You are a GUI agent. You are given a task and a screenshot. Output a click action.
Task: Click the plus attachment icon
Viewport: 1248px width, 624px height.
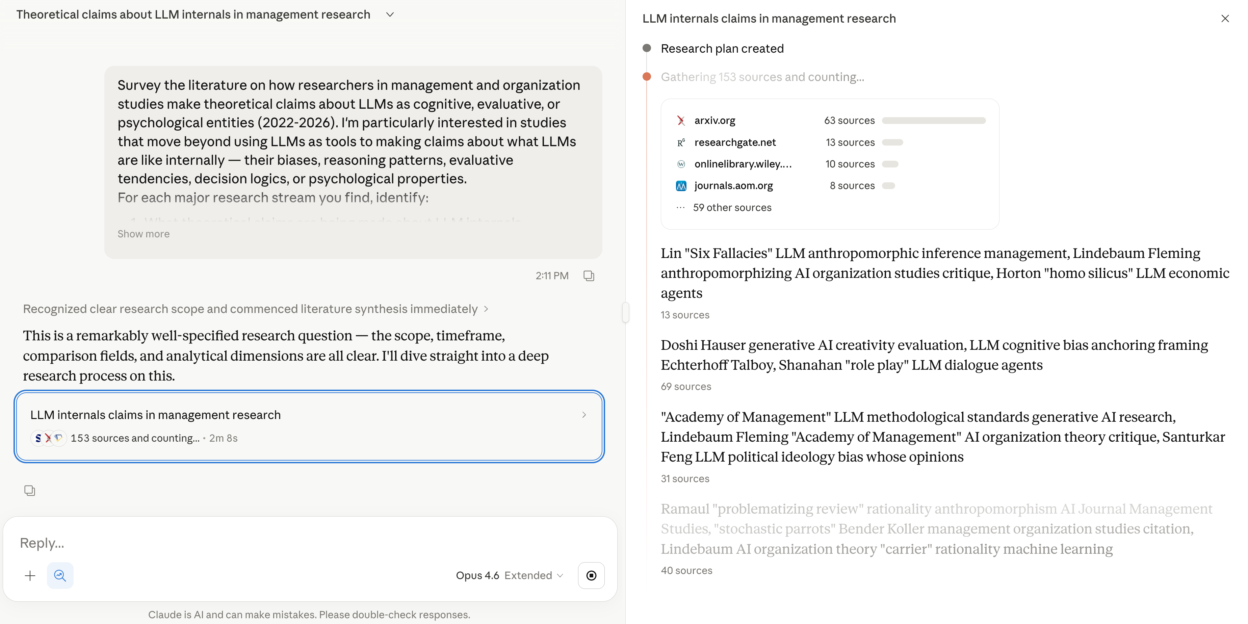[x=30, y=575]
